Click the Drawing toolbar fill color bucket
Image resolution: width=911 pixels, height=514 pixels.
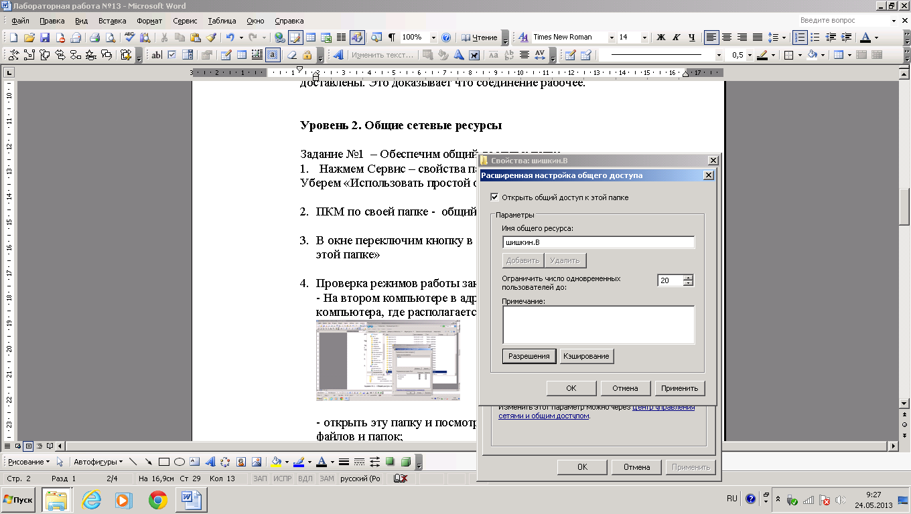coord(276,462)
